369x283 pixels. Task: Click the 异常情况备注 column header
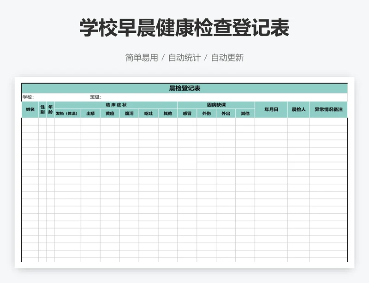pyautogui.click(x=328, y=109)
